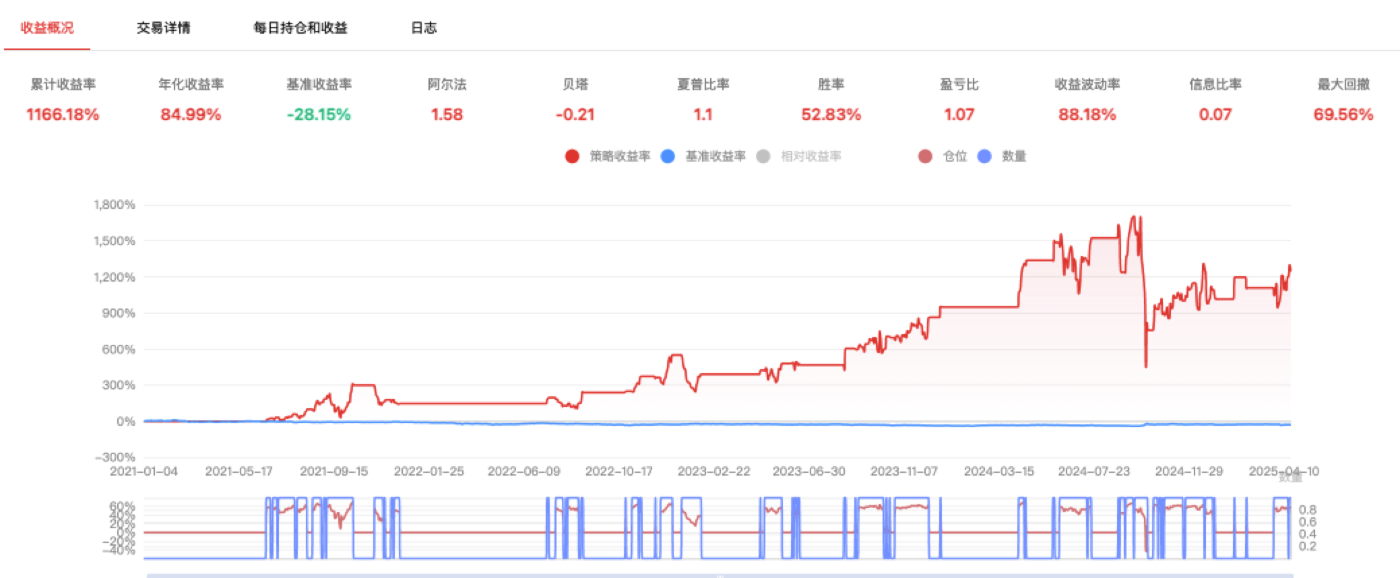Hide the blue 基准收益率 legend series
Image resolution: width=1400 pixels, height=578 pixels.
click(x=668, y=156)
